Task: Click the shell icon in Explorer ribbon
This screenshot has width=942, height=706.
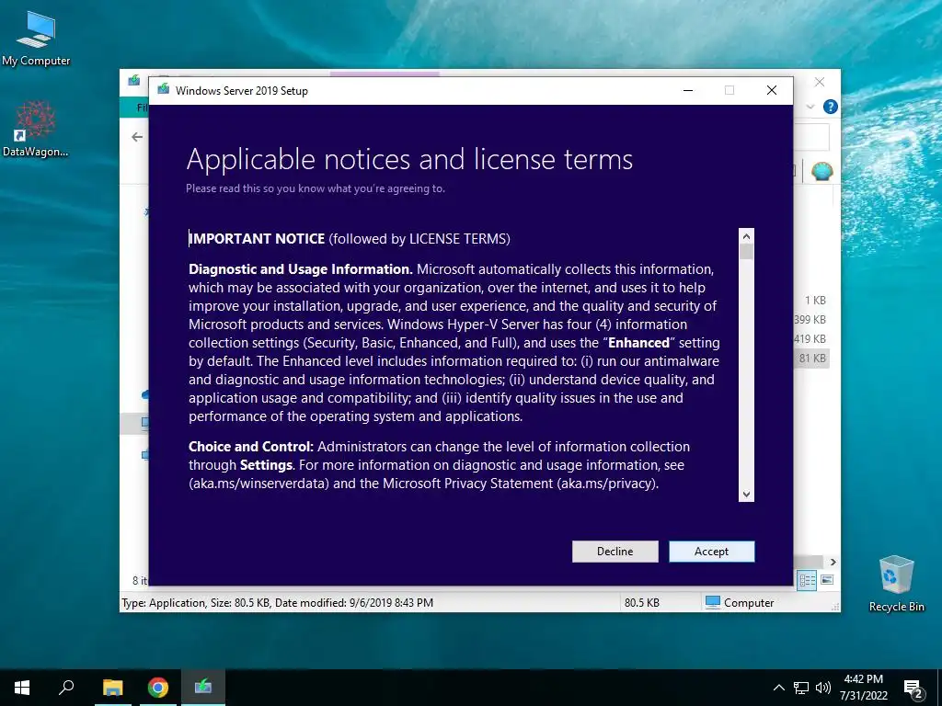Action: pyautogui.click(x=821, y=172)
